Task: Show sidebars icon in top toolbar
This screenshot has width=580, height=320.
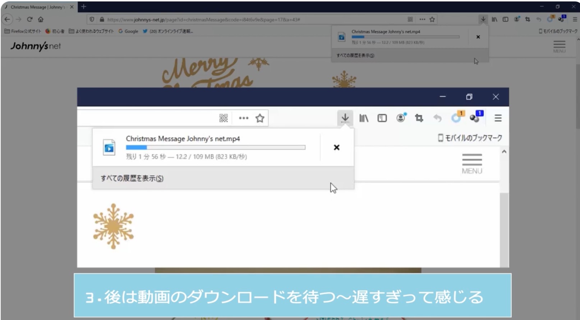Action: click(x=505, y=19)
